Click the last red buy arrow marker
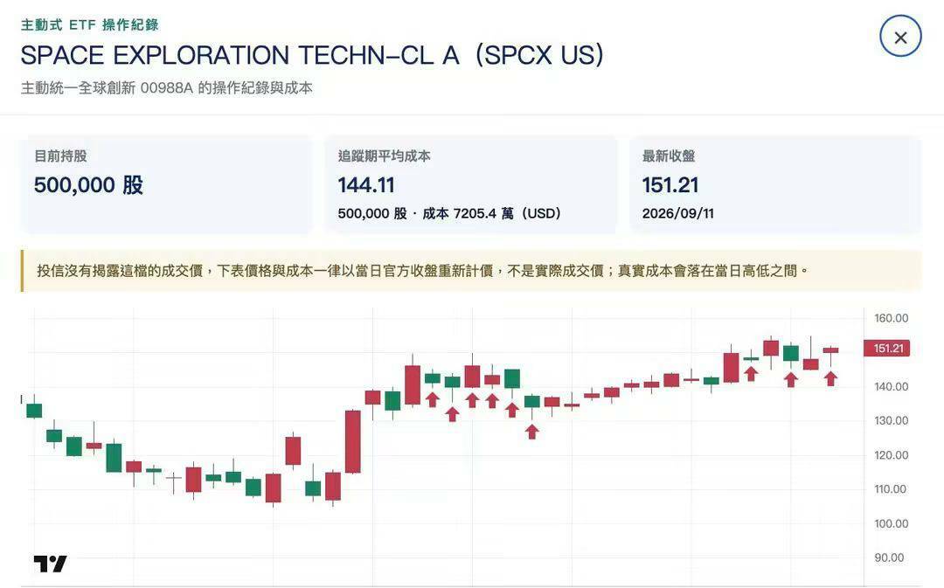The image size is (944, 588). tap(831, 378)
